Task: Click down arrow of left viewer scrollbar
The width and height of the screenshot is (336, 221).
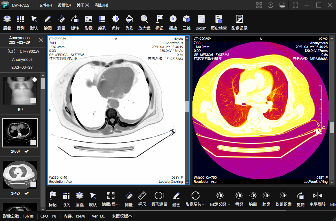Action: click(187, 182)
